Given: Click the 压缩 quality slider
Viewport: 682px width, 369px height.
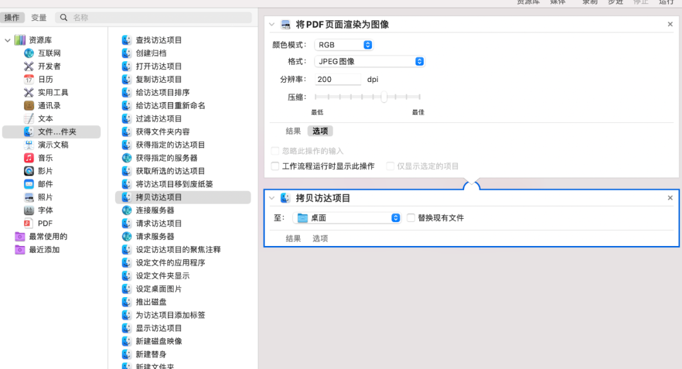Looking at the screenshot, I should tap(368, 97).
